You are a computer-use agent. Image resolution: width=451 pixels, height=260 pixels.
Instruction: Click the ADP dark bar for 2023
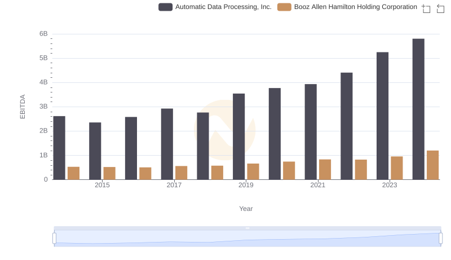click(382, 116)
